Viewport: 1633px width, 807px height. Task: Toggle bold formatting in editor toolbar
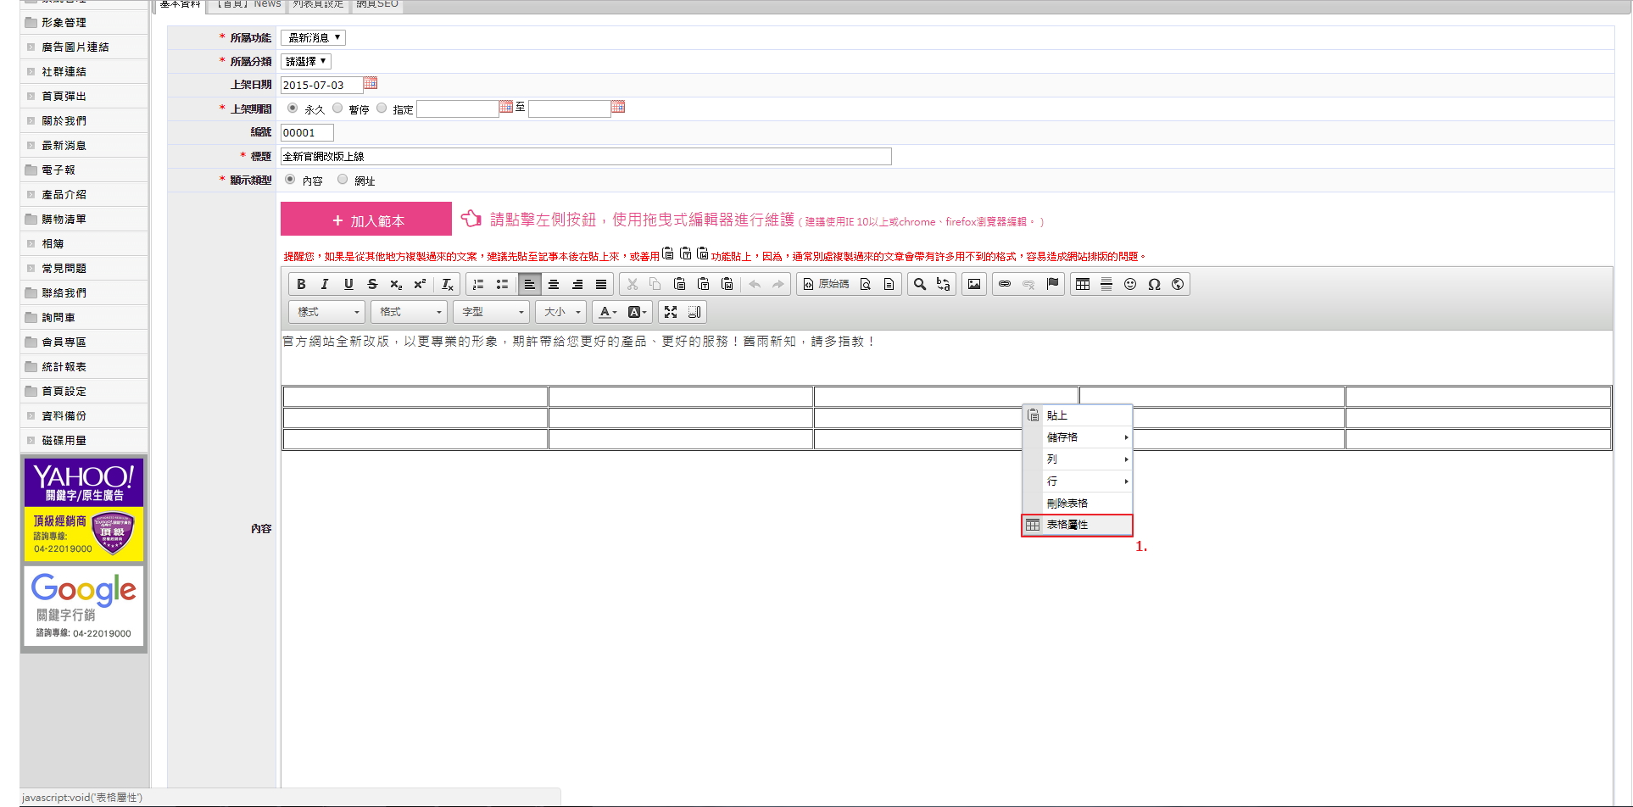pos(301,284)
